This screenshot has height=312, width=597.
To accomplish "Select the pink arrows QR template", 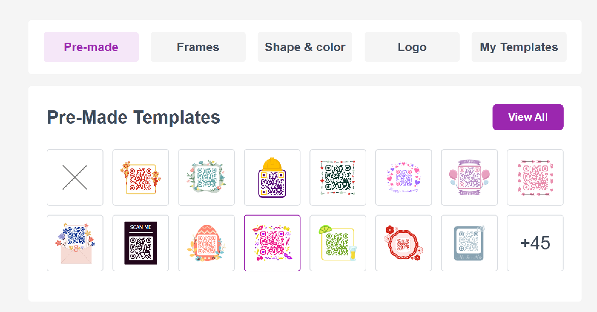I will (x=535, y=177).
